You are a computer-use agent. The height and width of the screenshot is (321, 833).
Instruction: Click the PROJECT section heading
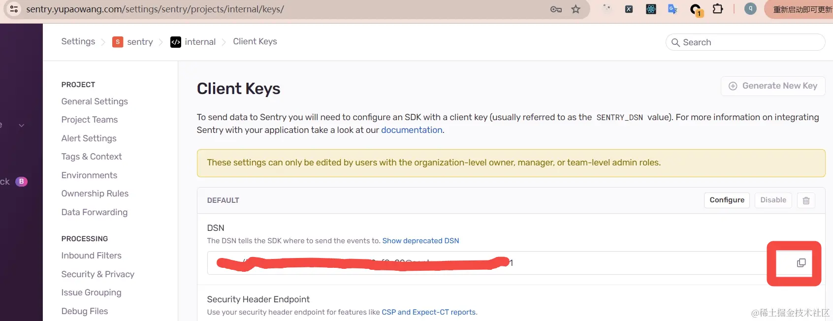tap(78, 85)
